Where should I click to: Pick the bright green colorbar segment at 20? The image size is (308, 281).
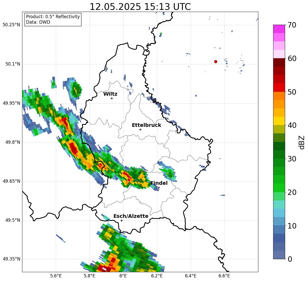pyautogui.click(x=279, y=188)
